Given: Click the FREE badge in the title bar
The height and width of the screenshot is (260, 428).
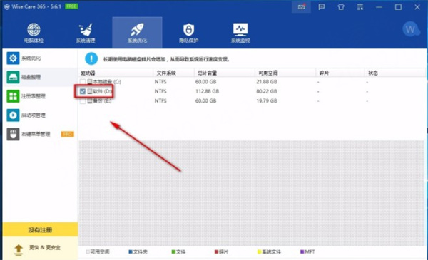Looking at the screenshot, I should [71, 6].
